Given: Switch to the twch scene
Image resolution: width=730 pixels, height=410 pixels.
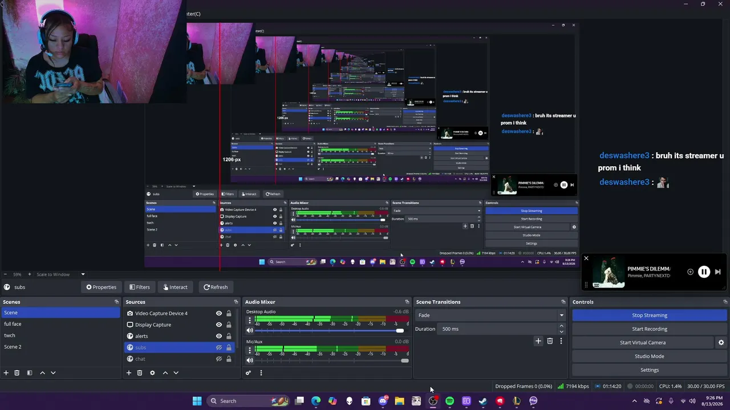Looking at the screenshot, I should [60, 335].
